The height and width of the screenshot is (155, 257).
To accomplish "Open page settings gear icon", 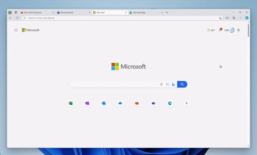I will coord(239,30).
